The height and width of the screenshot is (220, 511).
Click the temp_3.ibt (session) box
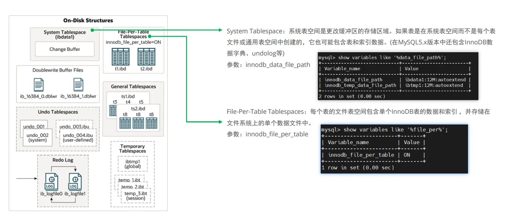tap(136, 196)
